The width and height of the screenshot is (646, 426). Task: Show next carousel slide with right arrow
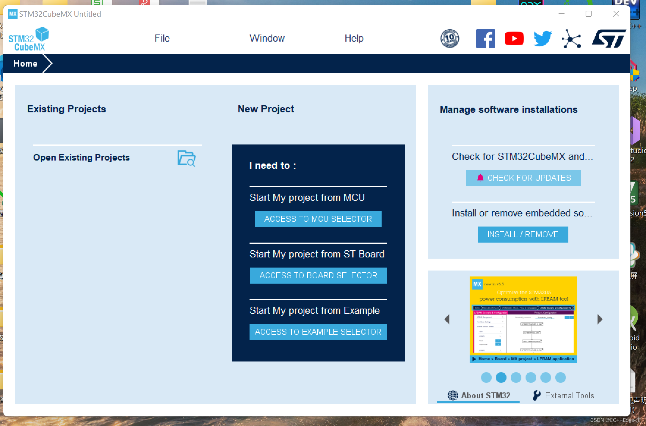click(600, 319)
